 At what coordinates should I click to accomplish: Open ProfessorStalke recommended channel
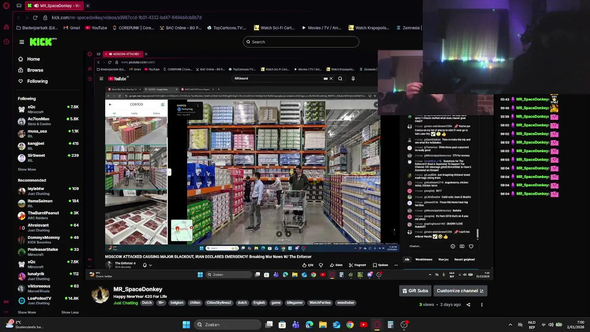pos(48,252)
